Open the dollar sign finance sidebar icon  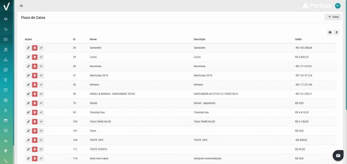click(x=6, y=39)
